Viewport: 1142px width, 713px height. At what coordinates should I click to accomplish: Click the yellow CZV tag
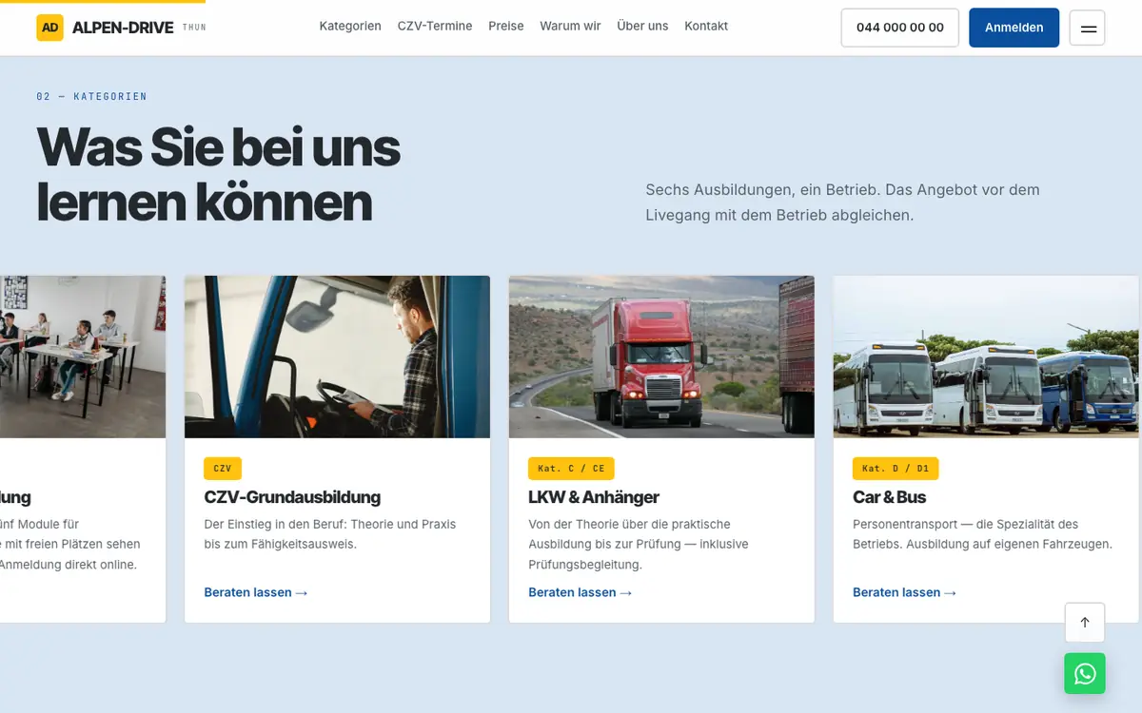223,469
